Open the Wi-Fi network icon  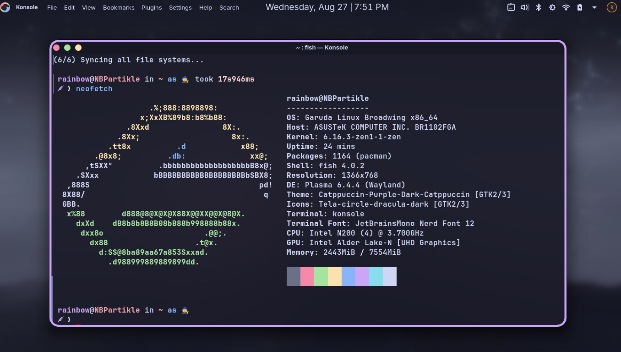tap(566, 7)
